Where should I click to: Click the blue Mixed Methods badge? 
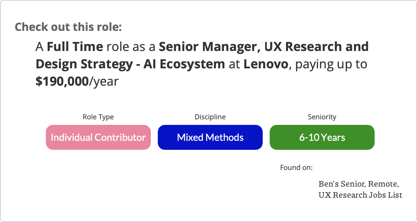point(210,137)
